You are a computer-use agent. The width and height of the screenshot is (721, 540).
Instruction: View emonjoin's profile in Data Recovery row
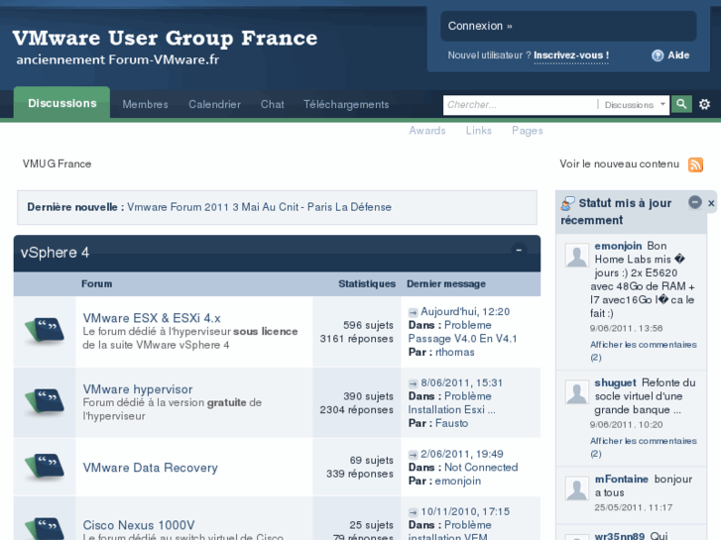(x=458, y=482)
